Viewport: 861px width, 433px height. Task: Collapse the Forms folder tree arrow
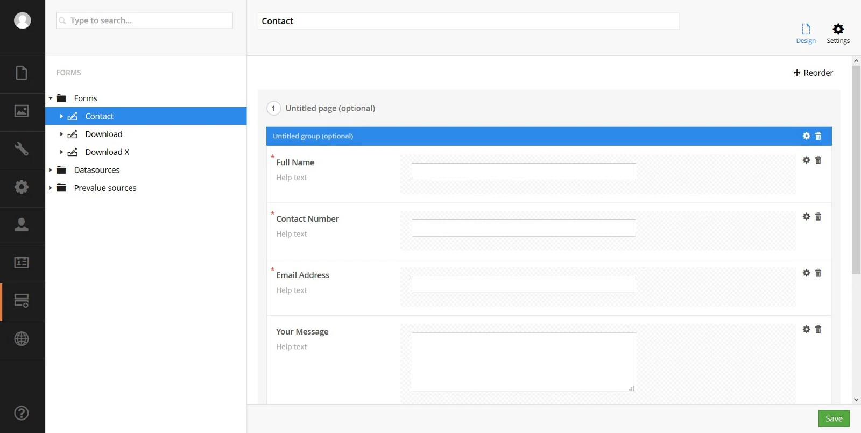click(x=51, y=98)
